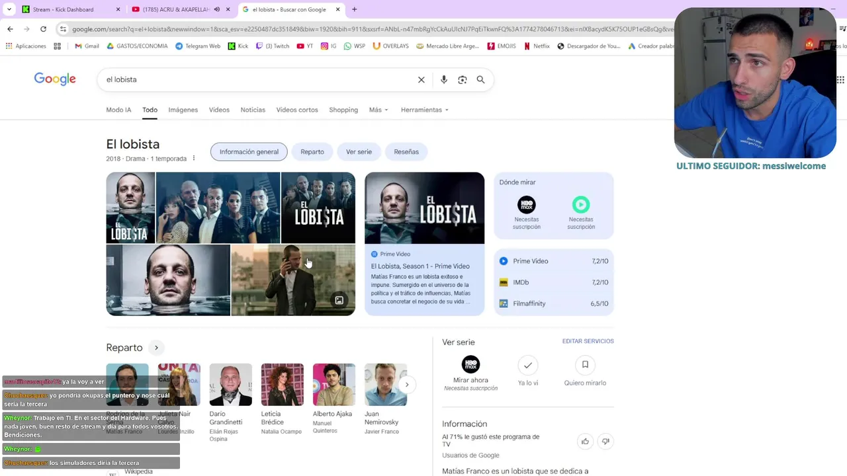Select Reparto chip button
The image size is (847, 476).
pos(312,152)
